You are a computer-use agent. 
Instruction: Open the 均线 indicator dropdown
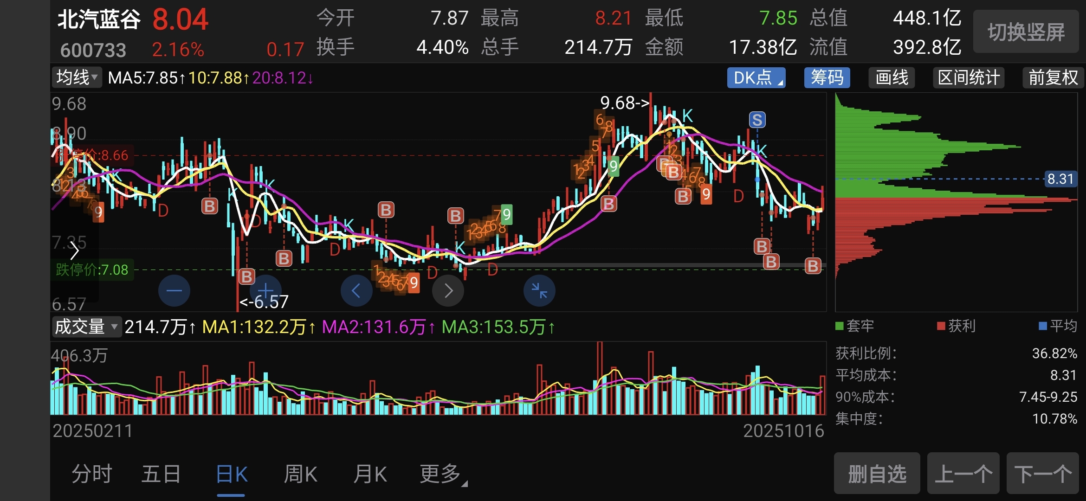[77, 77]
